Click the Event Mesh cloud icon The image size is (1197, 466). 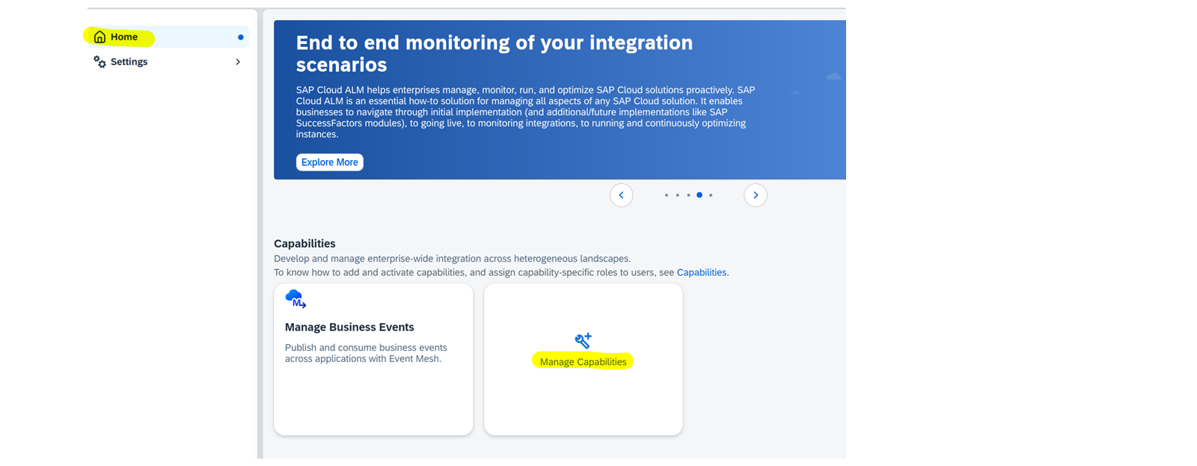[296, 299]
